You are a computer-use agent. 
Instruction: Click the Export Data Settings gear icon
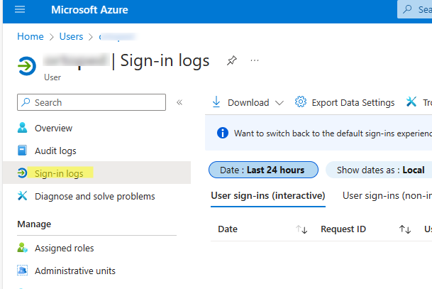pyautogui.click(x=301, y=102)
